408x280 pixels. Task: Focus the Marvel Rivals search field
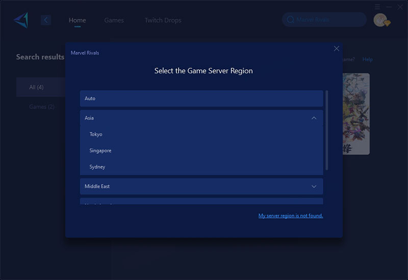(x=324, y=20)
